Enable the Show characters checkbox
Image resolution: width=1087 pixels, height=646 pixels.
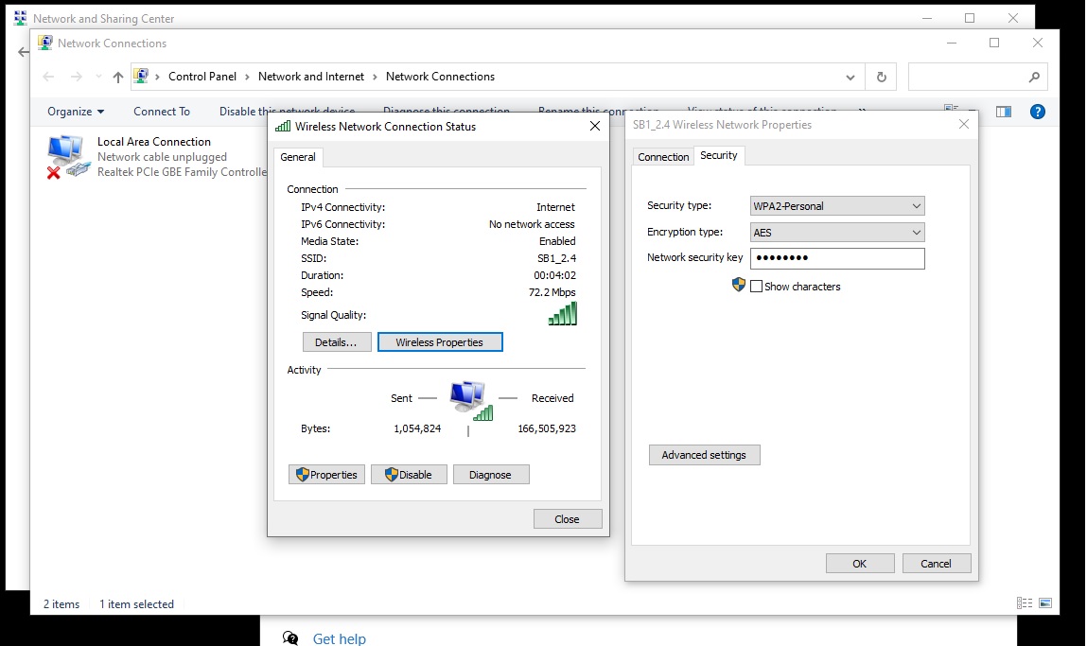click(x=756, y=287)
